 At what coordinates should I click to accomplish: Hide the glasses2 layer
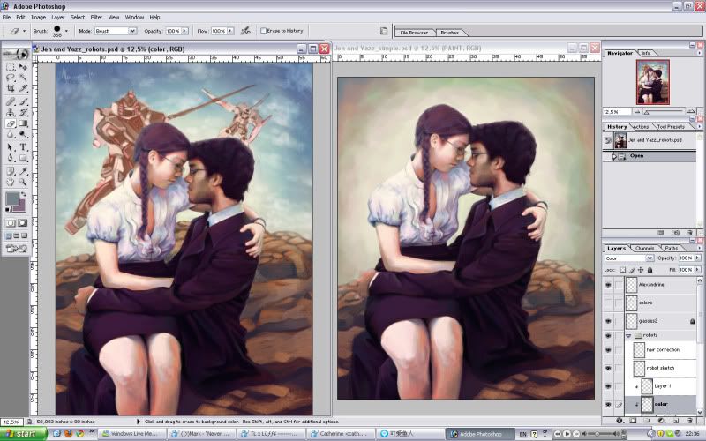pos(608,321)
